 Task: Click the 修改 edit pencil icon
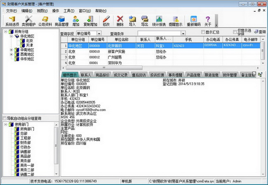[x=106, y=21]
